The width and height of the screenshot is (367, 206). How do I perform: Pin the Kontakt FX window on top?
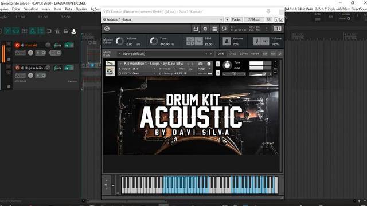tap(268, 11)
